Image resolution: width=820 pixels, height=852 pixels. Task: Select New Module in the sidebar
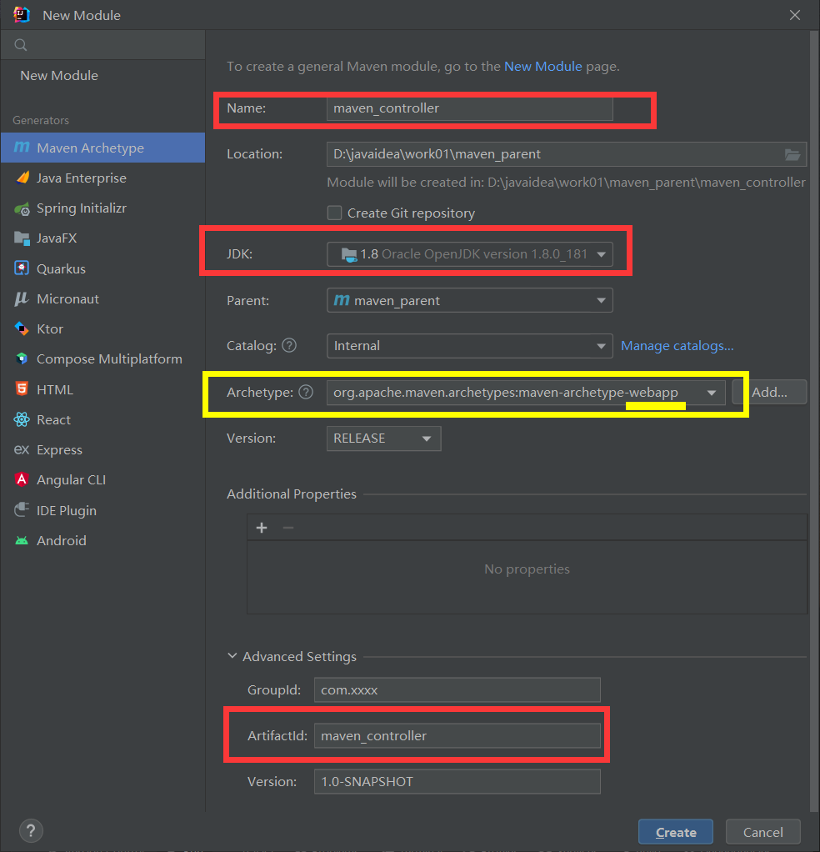pos(59,76)
